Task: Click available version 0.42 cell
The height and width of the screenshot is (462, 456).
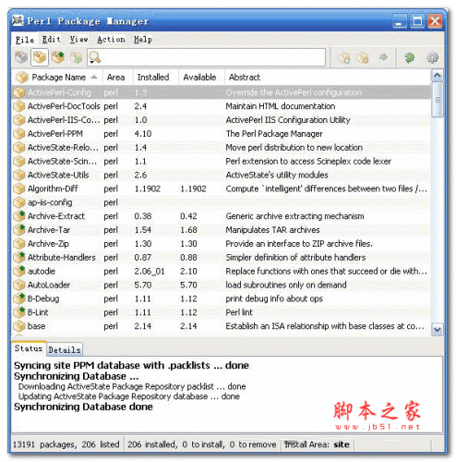Action: pyautogui.click(x=188, y=216)
